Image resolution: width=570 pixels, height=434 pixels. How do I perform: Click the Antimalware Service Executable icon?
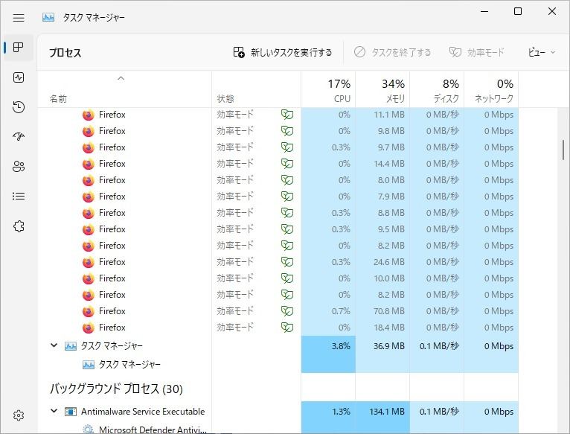coord(71,412)
